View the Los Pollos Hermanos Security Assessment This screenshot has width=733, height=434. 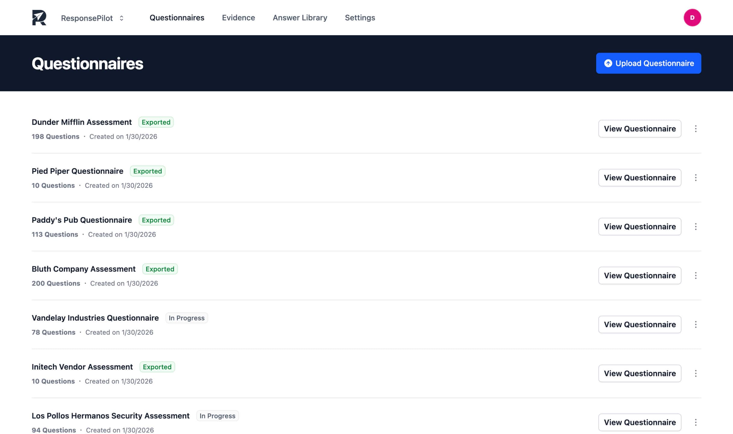tap(640, 422)
